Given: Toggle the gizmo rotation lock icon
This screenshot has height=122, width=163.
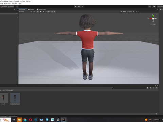Looking at the screenshot, I should tap(157, 15).
